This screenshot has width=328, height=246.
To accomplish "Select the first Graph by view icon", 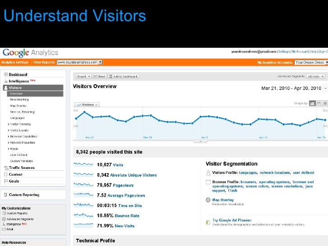I will [x=312, y=103].
